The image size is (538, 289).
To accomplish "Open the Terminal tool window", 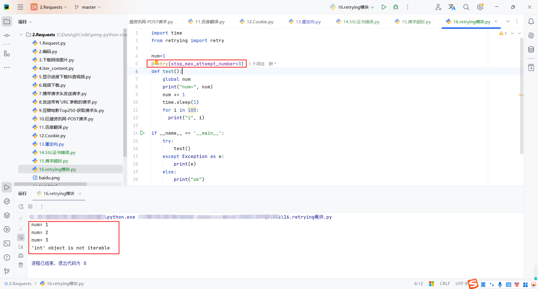I will click(7, 243).
